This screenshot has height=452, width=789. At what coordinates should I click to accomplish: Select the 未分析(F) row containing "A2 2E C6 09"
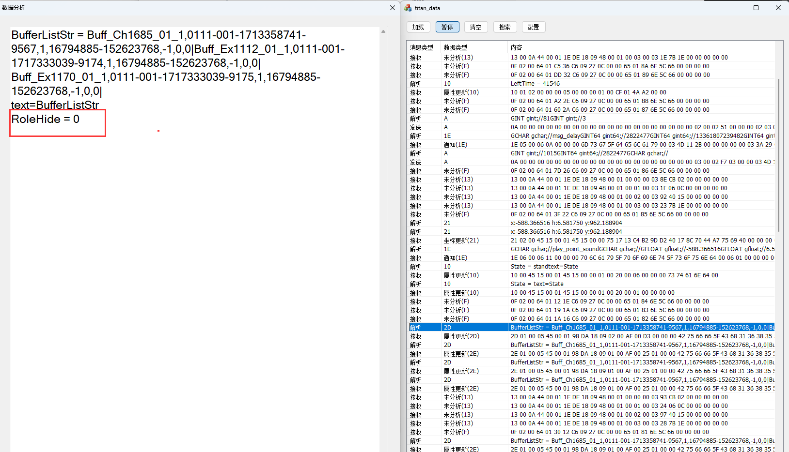point(591,101)
